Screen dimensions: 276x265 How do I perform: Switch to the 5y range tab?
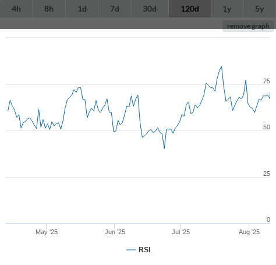tap(260, 9)
